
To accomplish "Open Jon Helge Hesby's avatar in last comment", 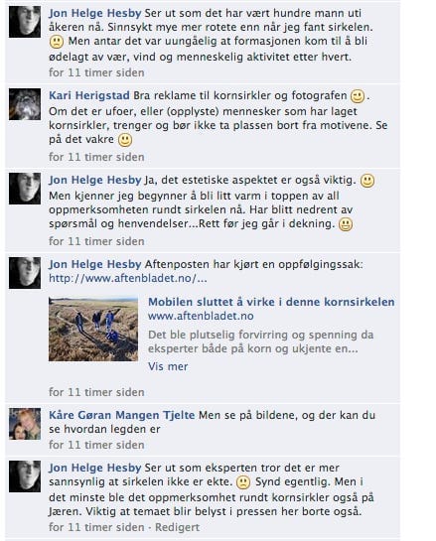I will coord(25,476).
